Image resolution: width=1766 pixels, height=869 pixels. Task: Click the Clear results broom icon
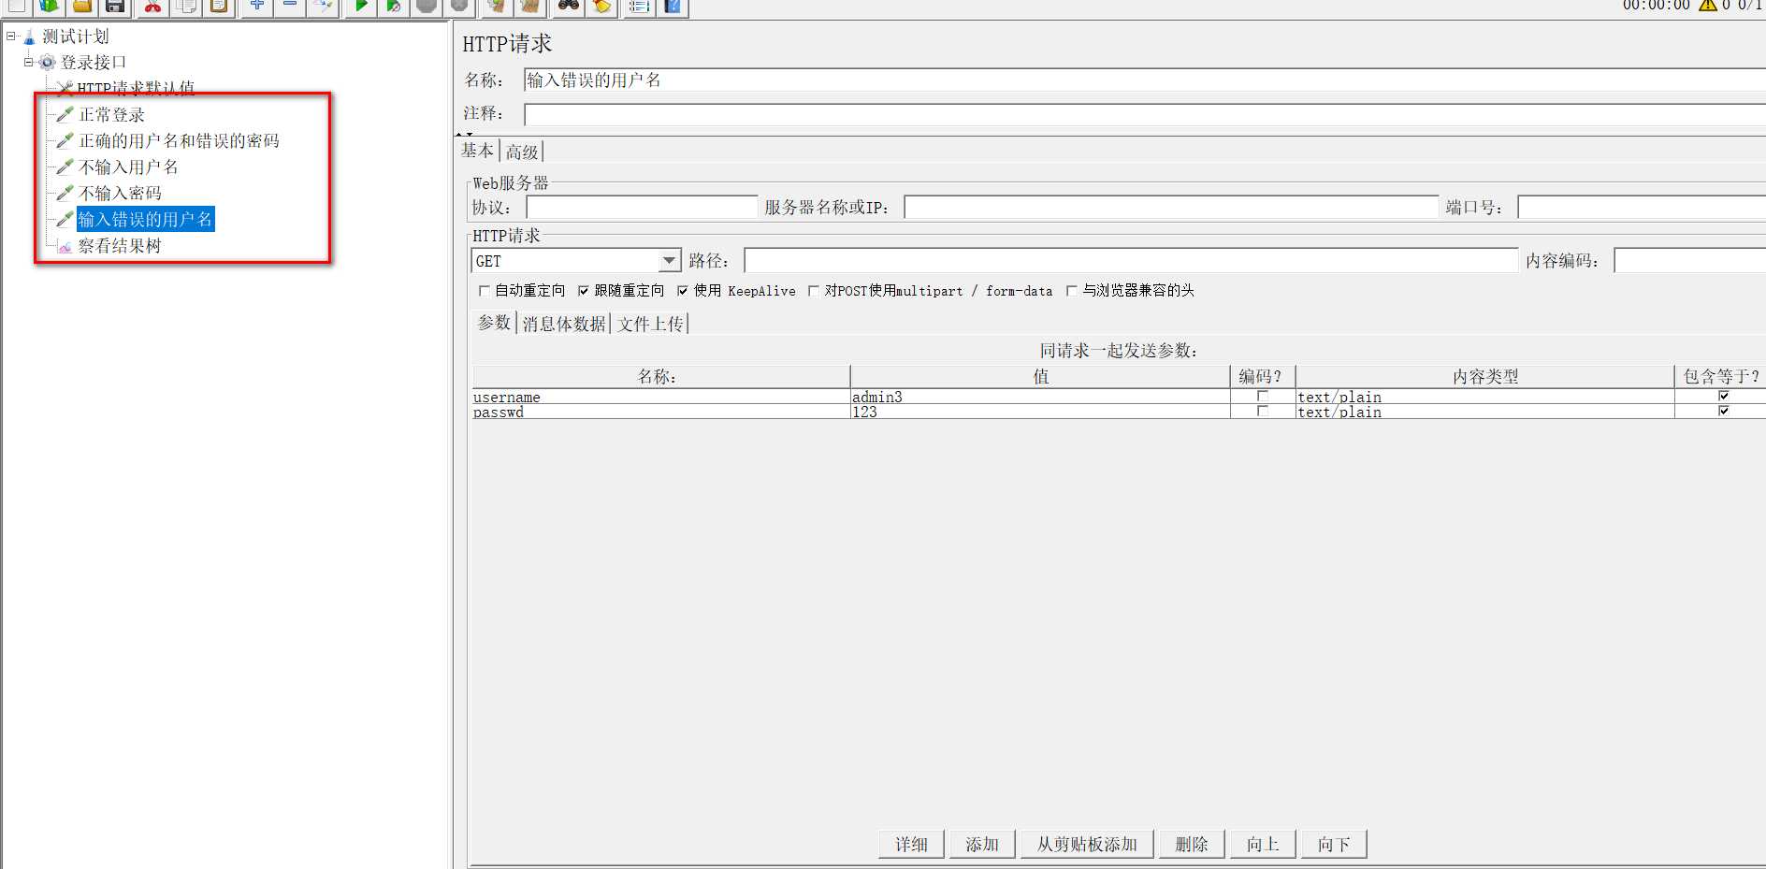(x=497, y=6)
